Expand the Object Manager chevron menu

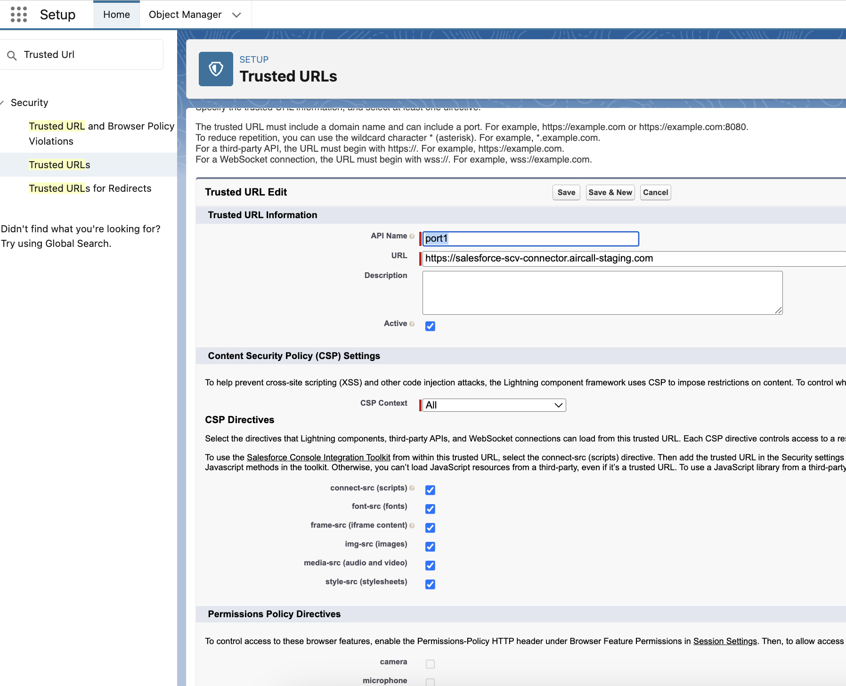pos(236,15)
